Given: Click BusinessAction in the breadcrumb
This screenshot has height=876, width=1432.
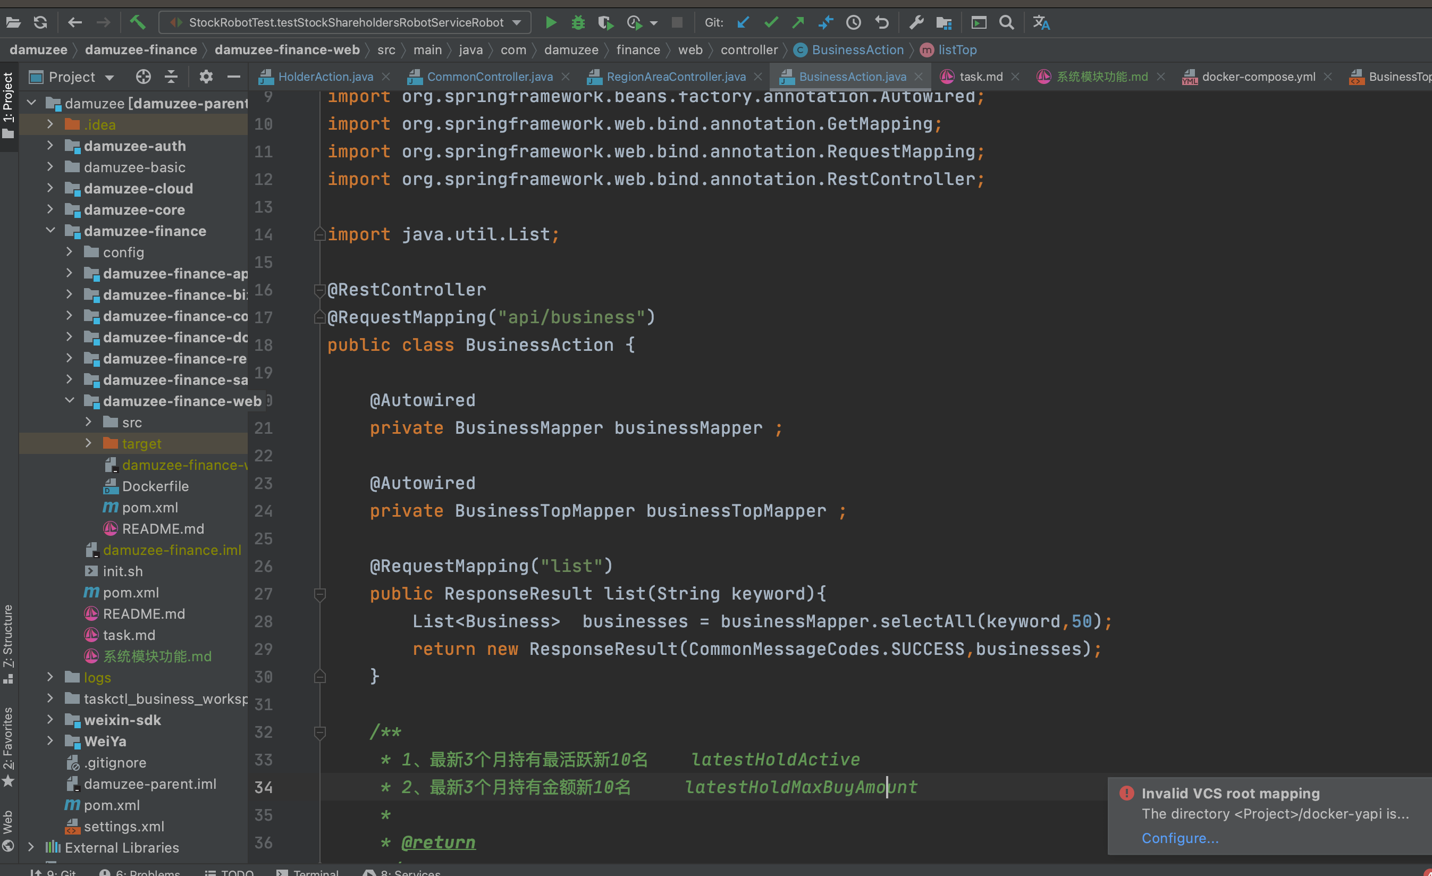Looking at the screenshot, I should (x=857, y=50).
